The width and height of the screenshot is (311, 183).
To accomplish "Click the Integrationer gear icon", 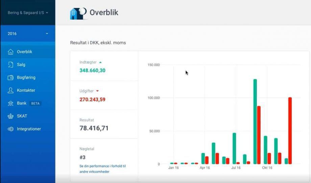I will click(10, 129).
